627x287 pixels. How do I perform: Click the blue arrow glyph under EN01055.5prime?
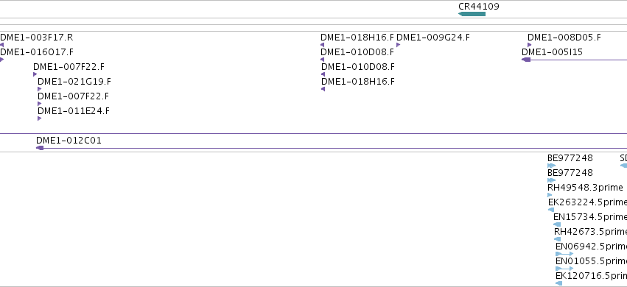tap(564, 269)
